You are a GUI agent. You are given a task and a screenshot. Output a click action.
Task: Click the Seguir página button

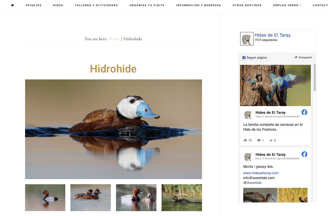255,58
